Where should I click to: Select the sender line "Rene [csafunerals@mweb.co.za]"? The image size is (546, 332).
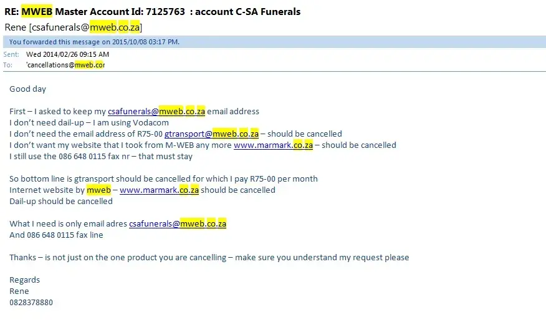click(x=74, y=27)
